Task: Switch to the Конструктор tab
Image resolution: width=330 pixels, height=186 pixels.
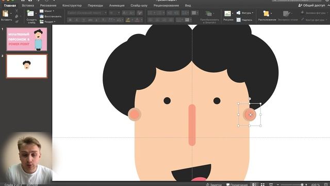Action: (72, 6)
